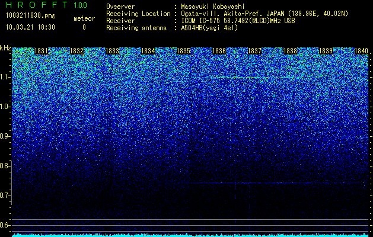373x237 pixels.
Task: Click the meteor count value 0
Action: coord(84,27)
